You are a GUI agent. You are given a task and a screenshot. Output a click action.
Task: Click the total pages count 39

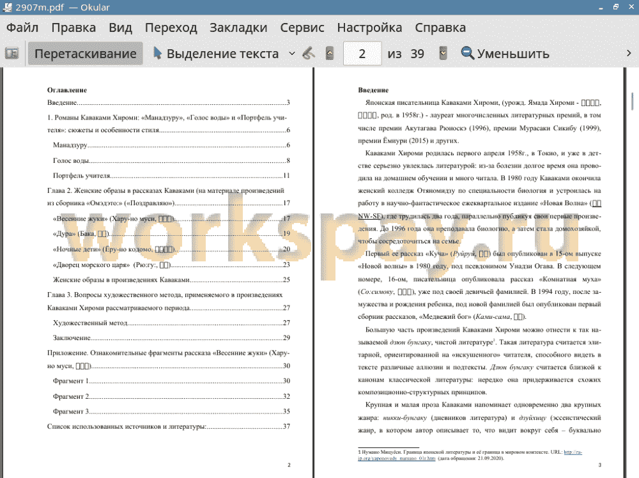pos(417,54)
